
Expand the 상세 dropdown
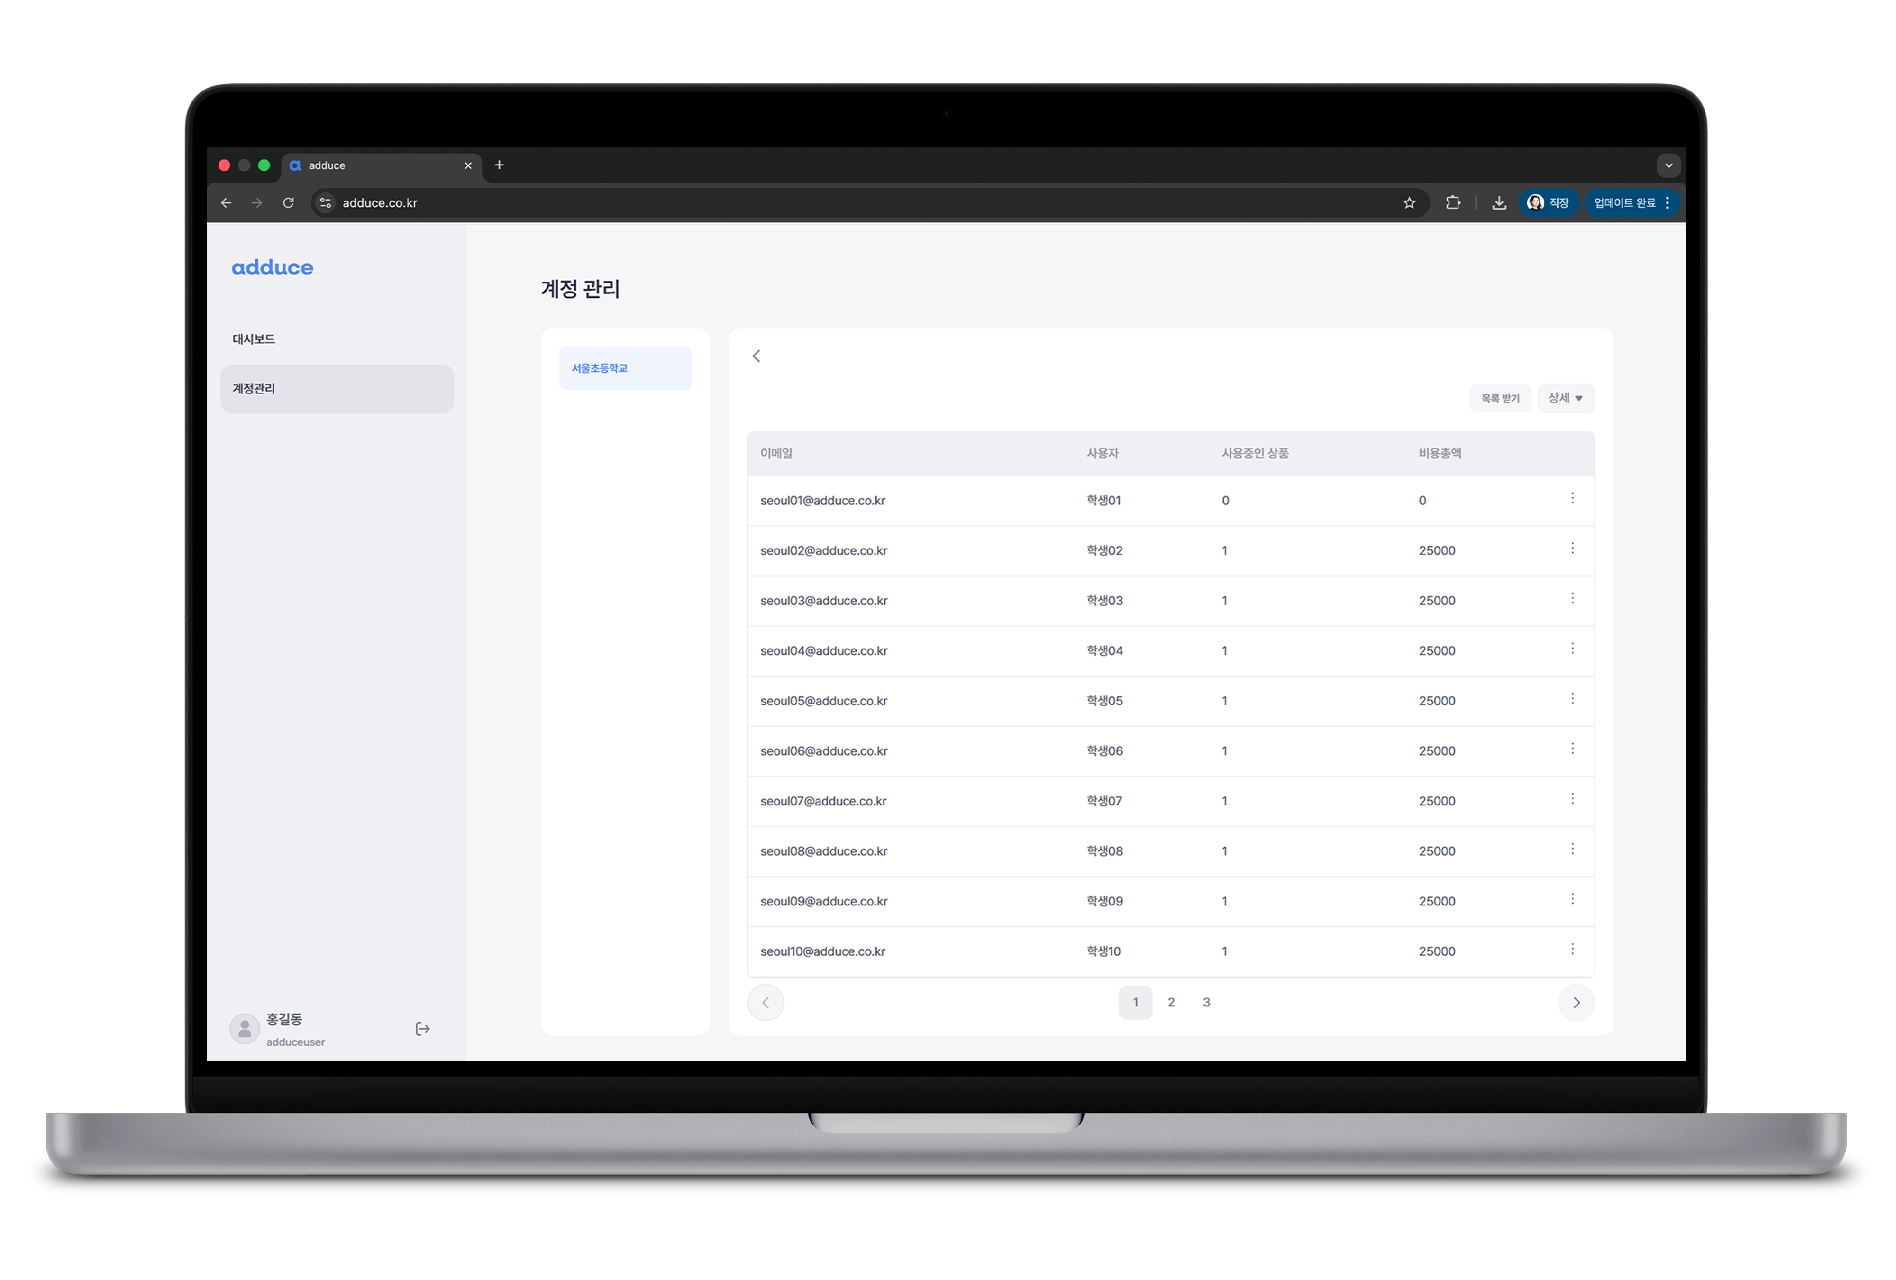pyautogui.click(x=1565, y=398)
